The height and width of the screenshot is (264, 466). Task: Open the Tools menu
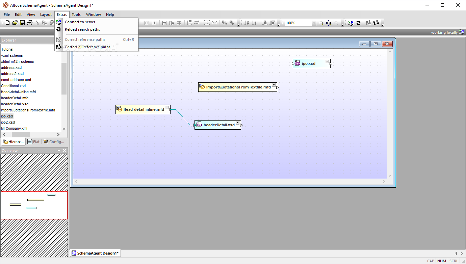pos(76,15)
